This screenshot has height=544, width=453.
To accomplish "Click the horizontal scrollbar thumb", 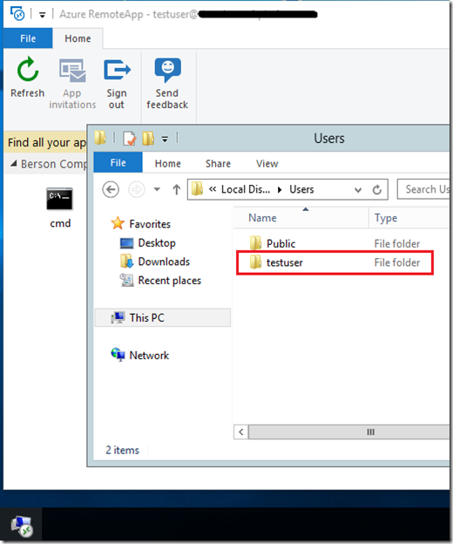I will (x=349, y=432).
